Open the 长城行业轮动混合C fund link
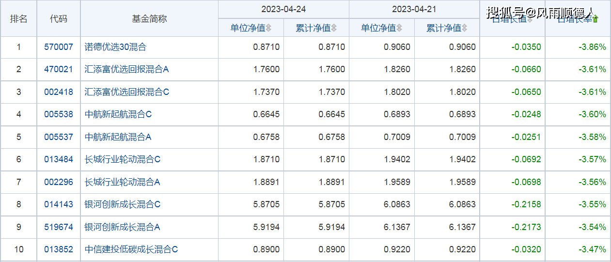 (123, 159)
